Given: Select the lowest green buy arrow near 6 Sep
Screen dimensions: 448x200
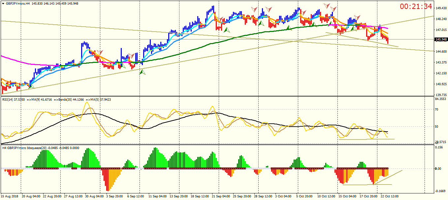Looking at the screenshot, I should [x=142, y=71].
